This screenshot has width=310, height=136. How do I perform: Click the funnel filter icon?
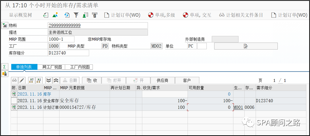coord(76,15)
